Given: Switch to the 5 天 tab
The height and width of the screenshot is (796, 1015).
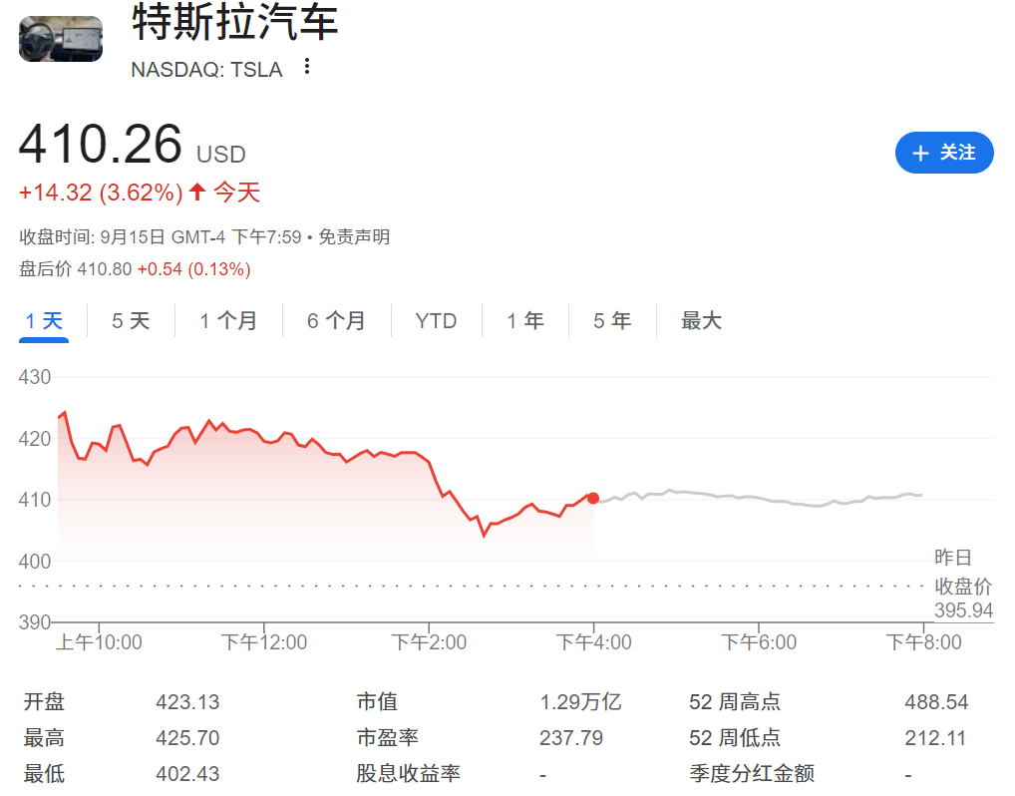Looking at the screenshot, I should (x=131, y=320).
